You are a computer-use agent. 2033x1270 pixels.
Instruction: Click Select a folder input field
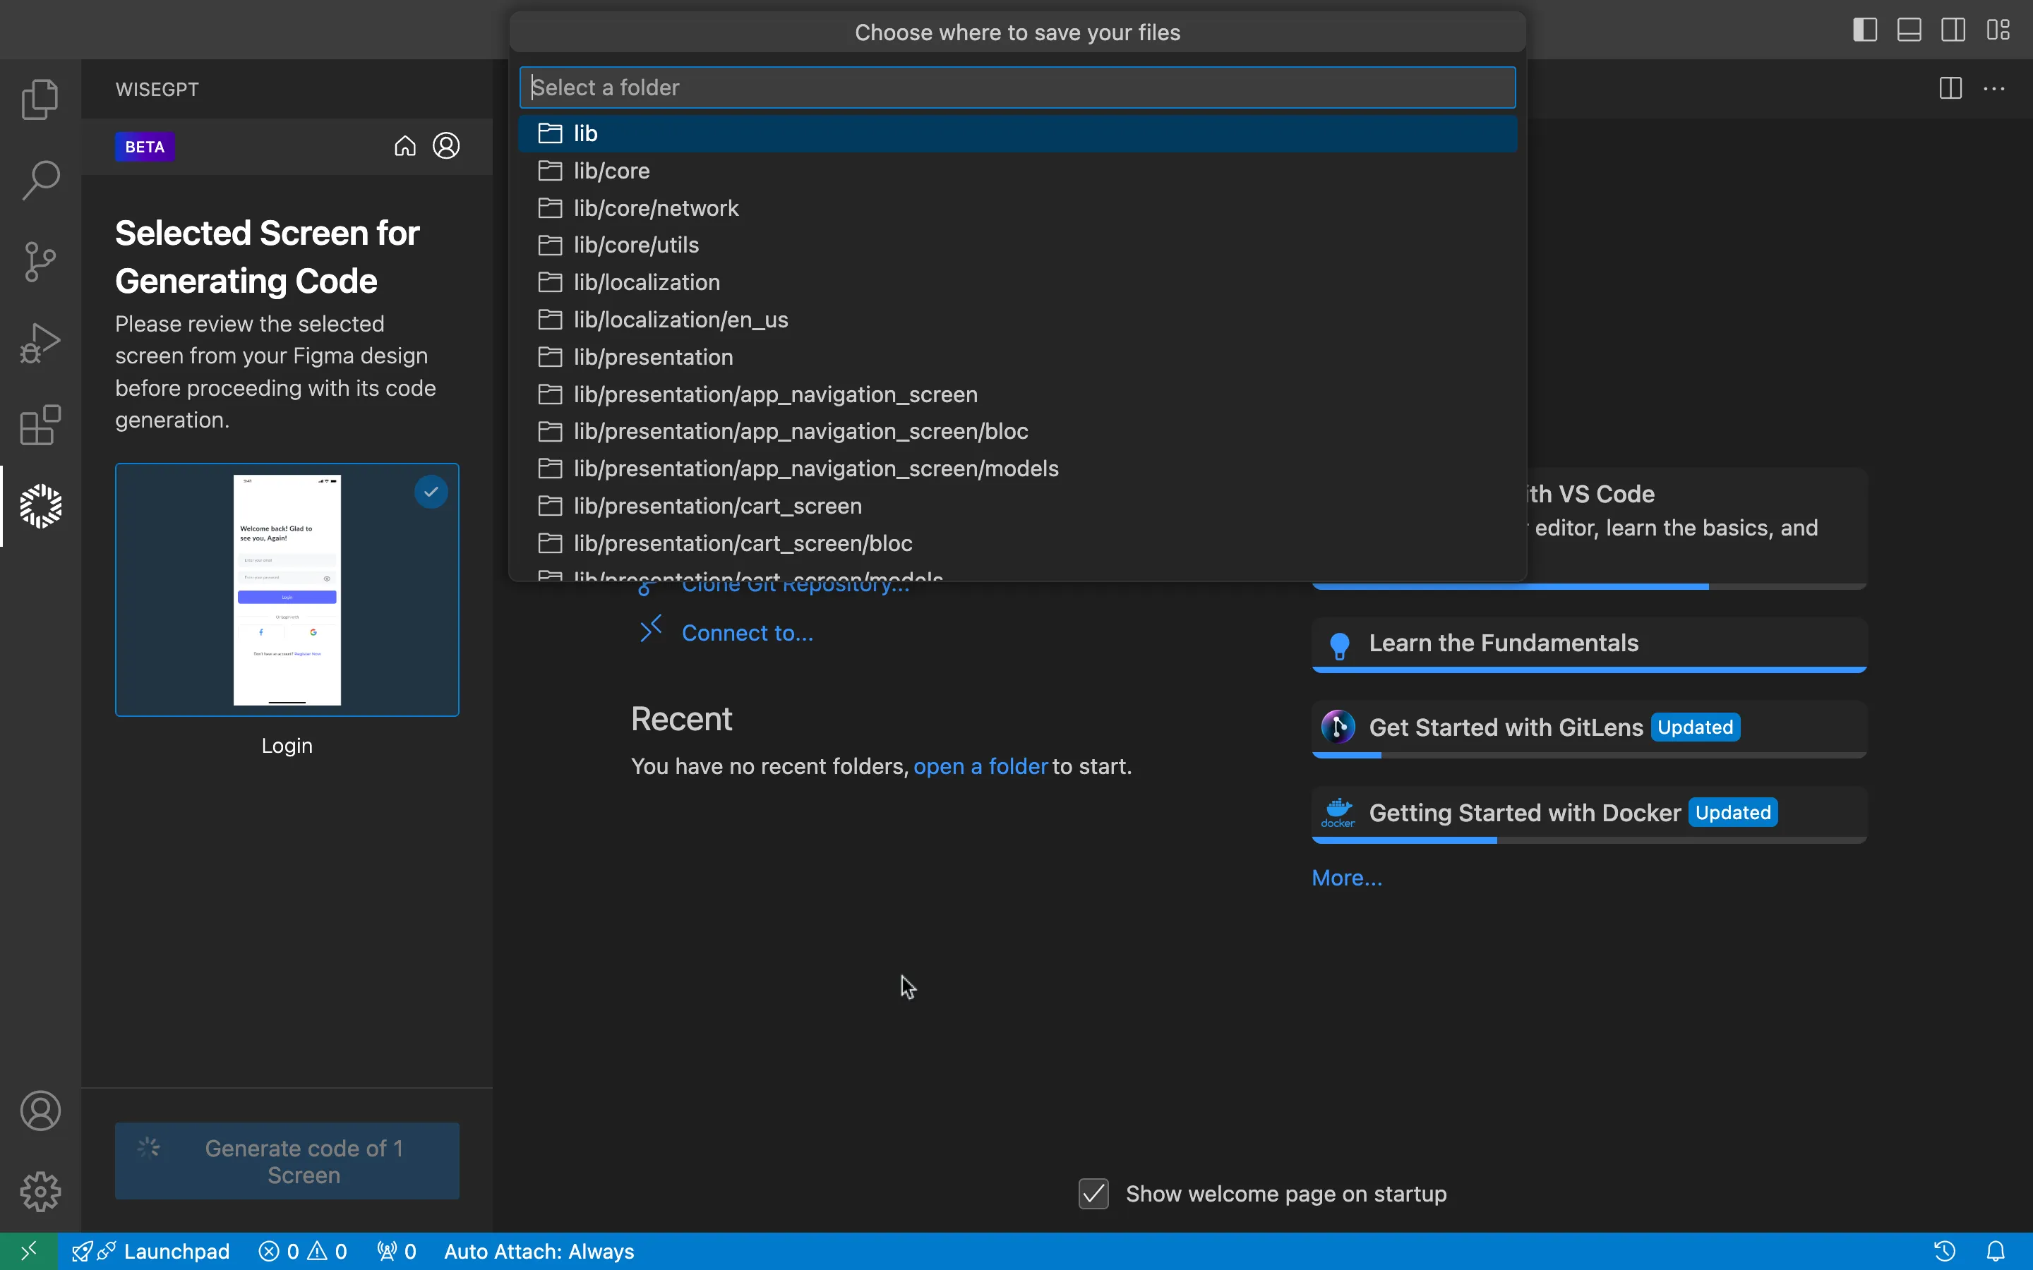point(1016,87)
